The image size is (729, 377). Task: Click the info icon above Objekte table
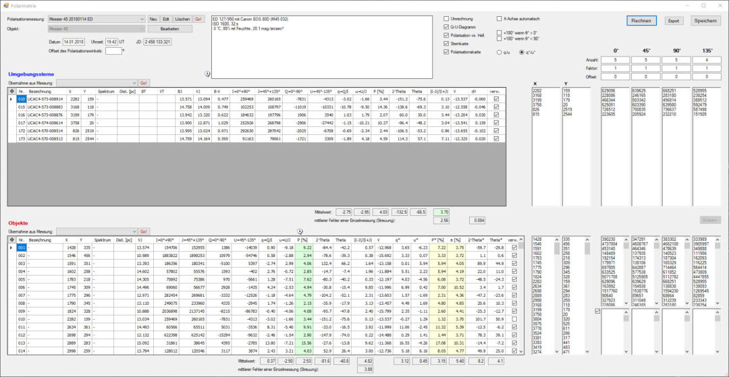click(300, 231)
